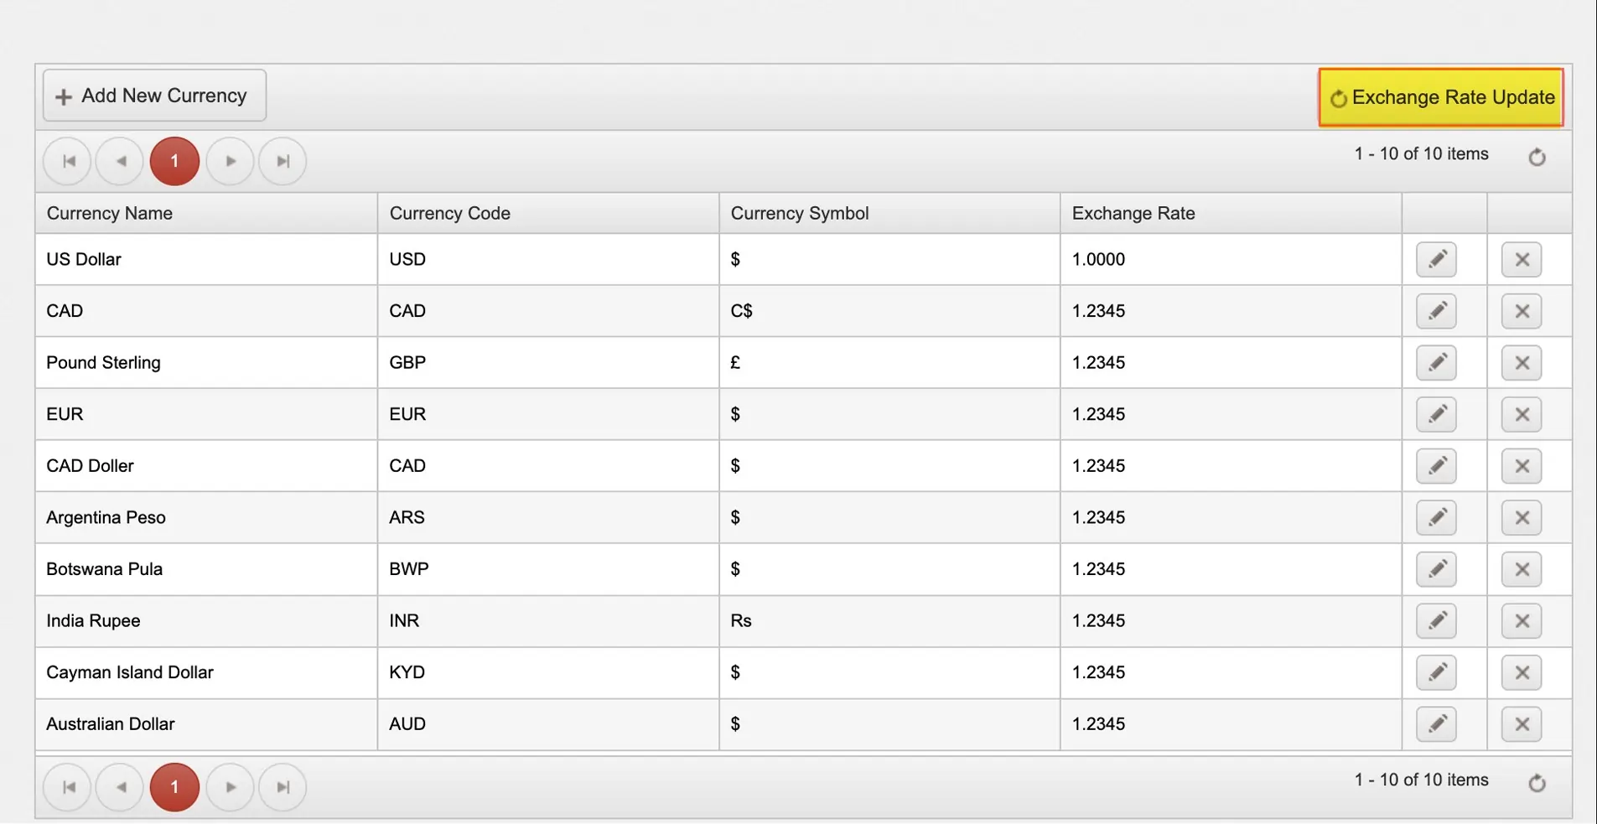Go to last page in top pager

pyautogui.click(x=283, y=161)
